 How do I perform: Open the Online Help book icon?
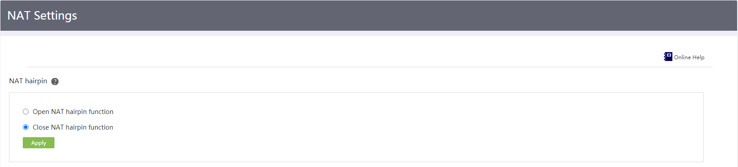coord(668,57)
